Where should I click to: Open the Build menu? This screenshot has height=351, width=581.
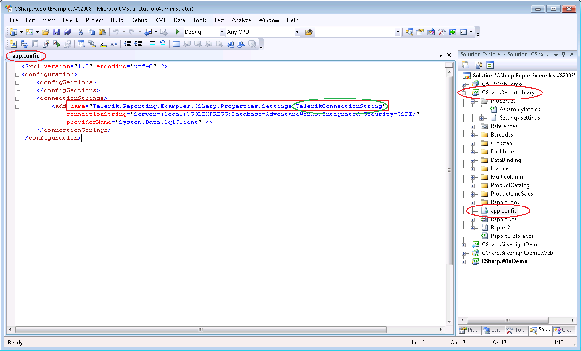[x=117, y=20]
